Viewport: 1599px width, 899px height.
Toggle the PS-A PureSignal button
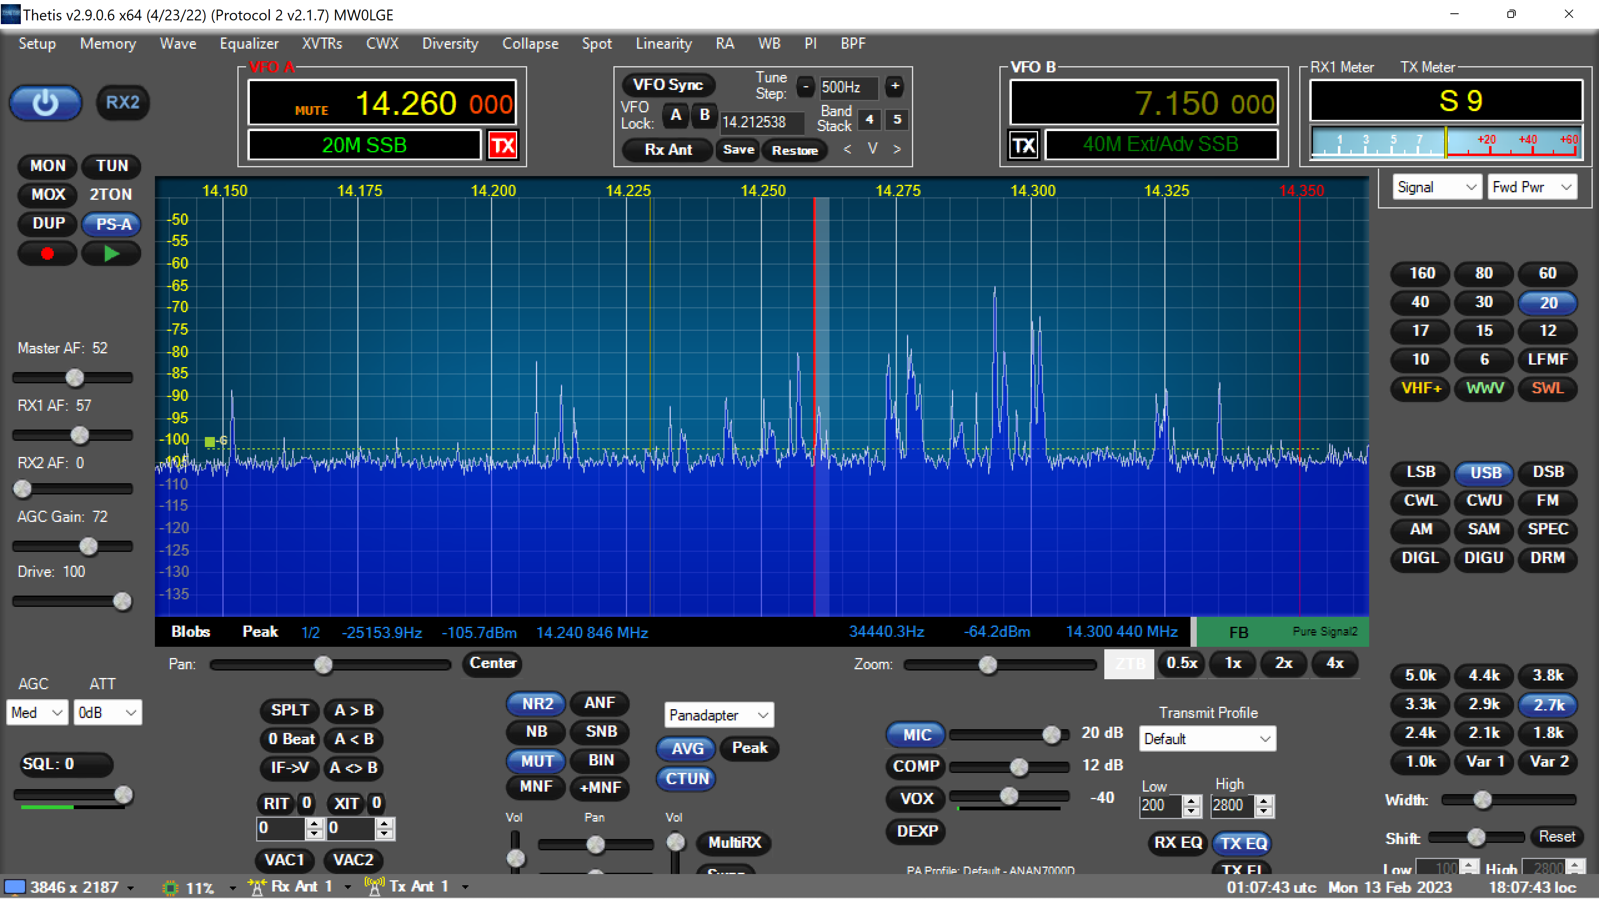(x=112, y=224)
